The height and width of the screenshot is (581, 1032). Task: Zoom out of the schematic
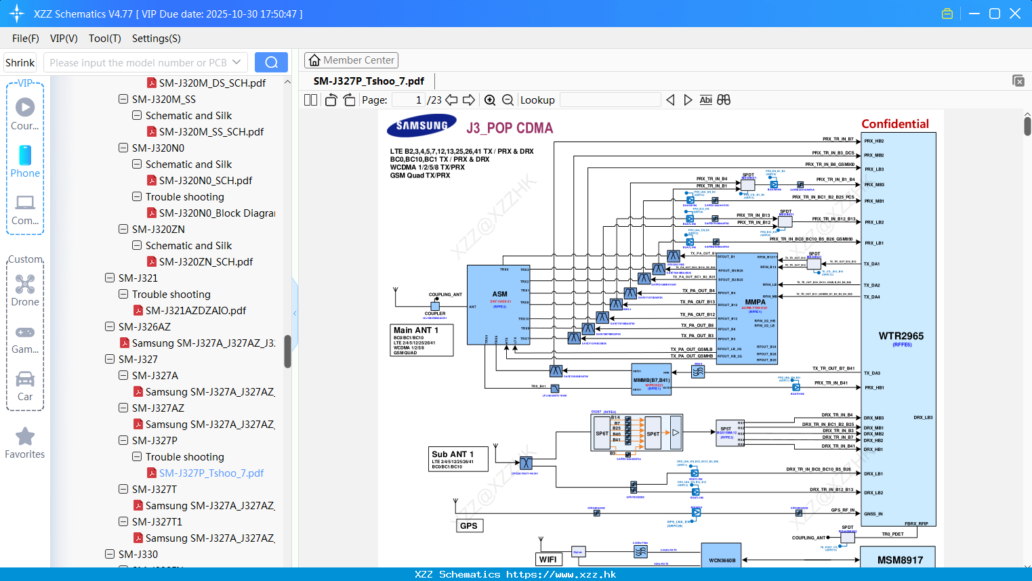508,100
